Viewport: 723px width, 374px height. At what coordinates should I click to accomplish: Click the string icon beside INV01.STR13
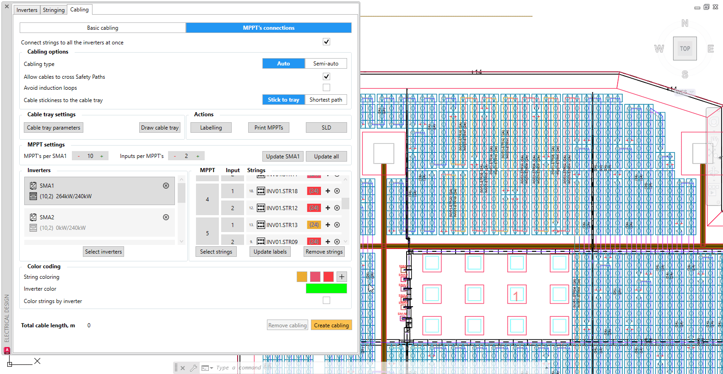point(261,225)
